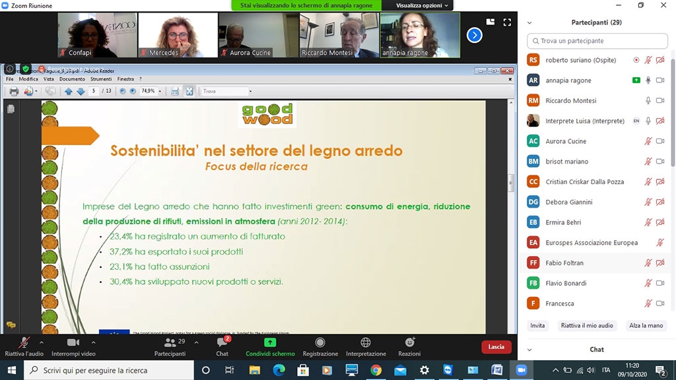The width and height of the screenshot is (676, 380).
Task: Zoom in with the plus icon in Reader
Action: 133,91
